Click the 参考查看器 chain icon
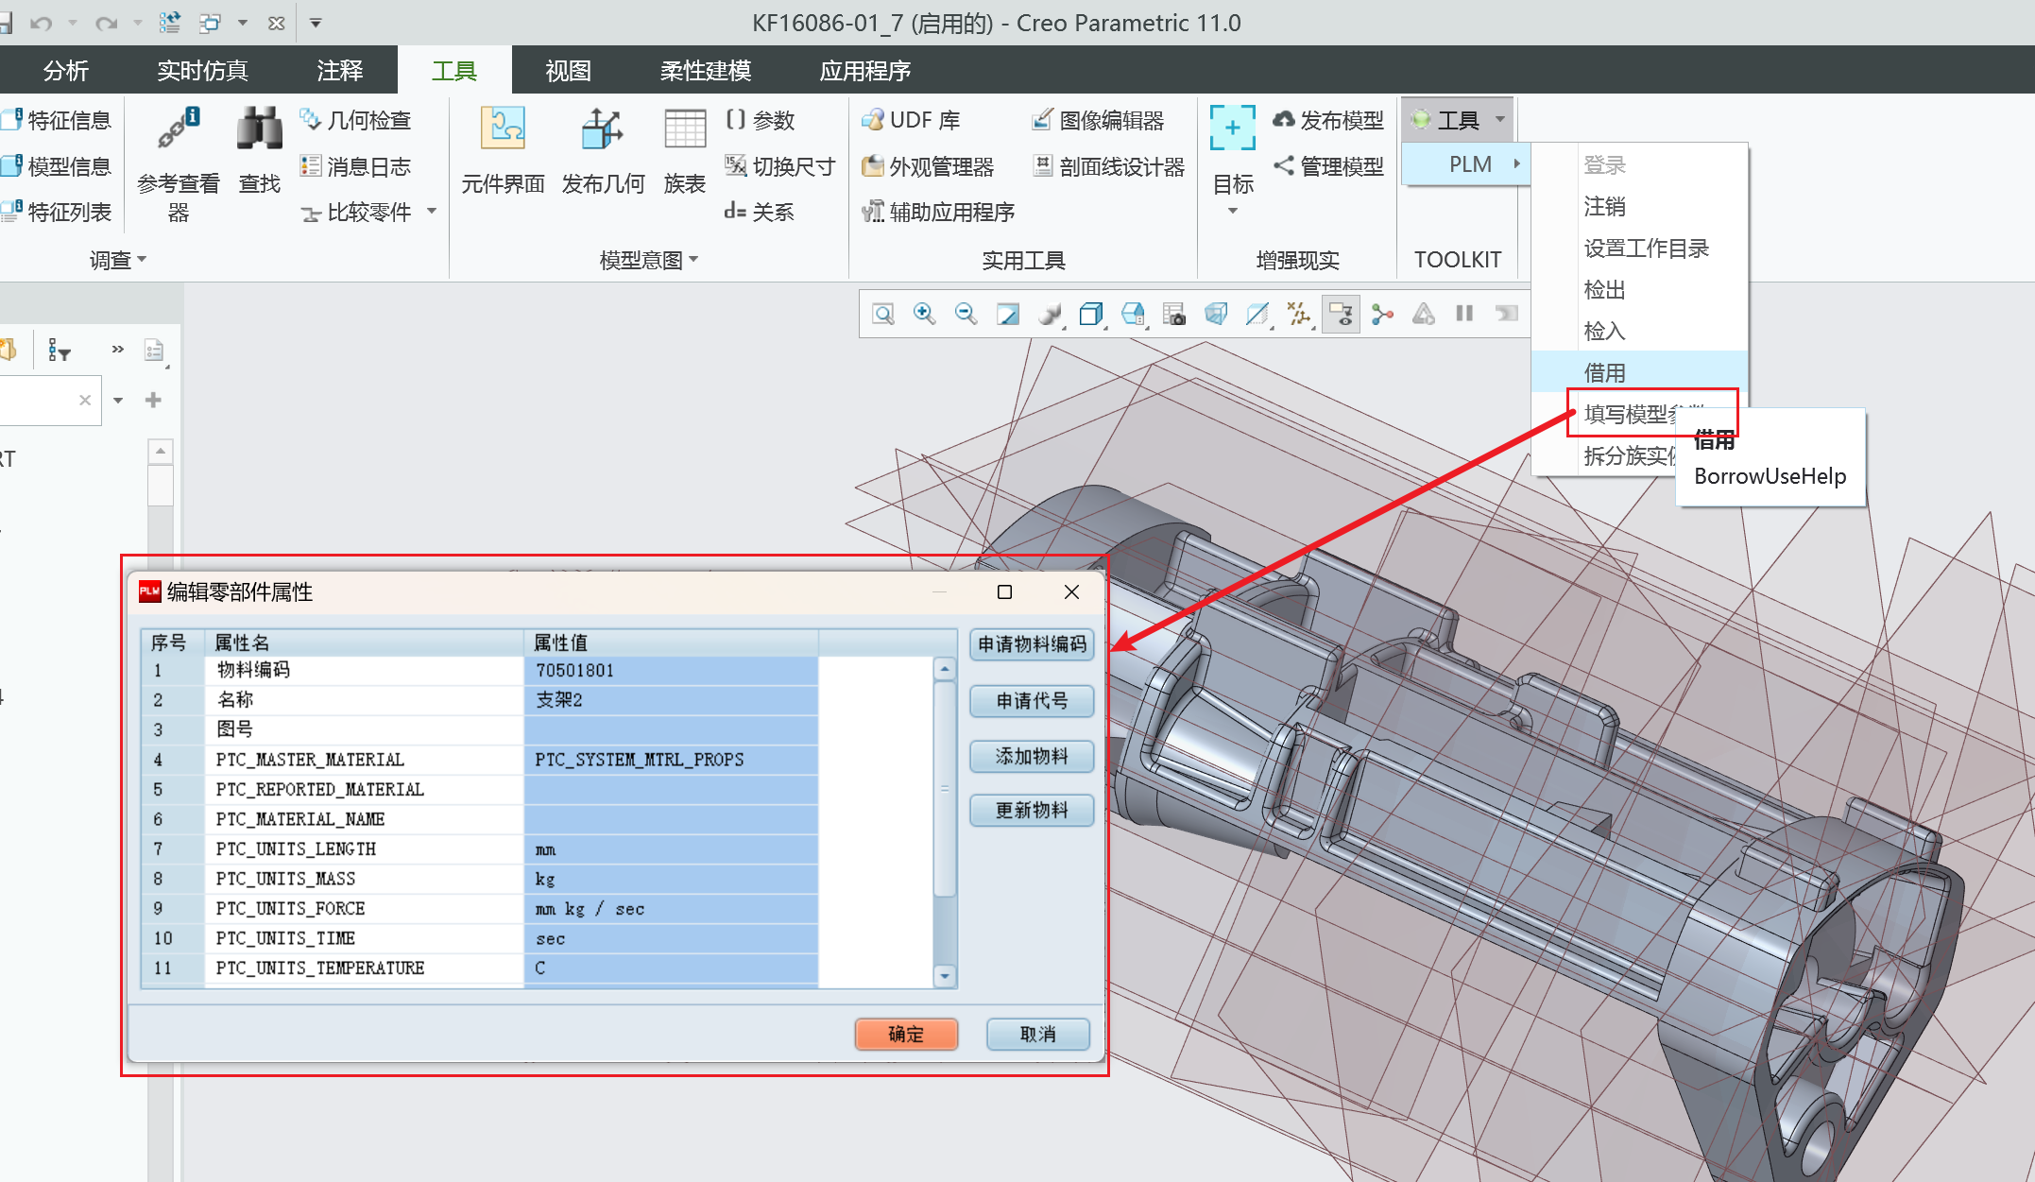The width and height of the screenshot is (2035, 1182). click(x=179, y=128)
